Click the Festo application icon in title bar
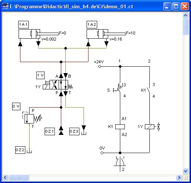 (x=5, y=6)
